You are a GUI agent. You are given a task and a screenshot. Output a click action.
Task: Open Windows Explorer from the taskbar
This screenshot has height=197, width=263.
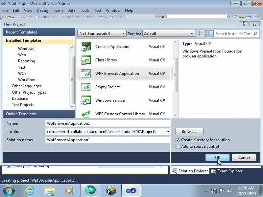[x=50, y=191]
